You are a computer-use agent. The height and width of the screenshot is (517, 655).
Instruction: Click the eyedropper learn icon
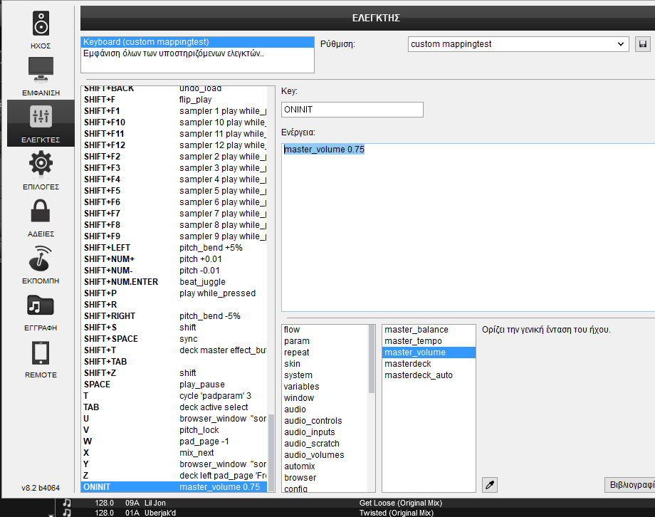pos(489,485)
